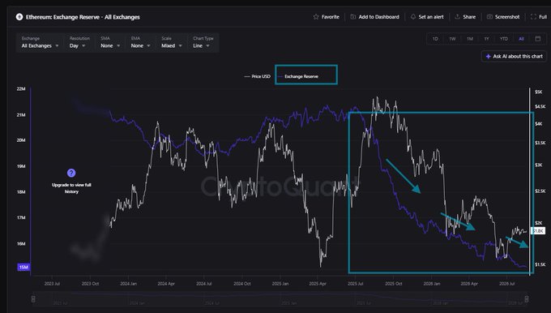Select the YTD time range tab
The height and width of the screenshot is (313, 551).
coord(504,39)
